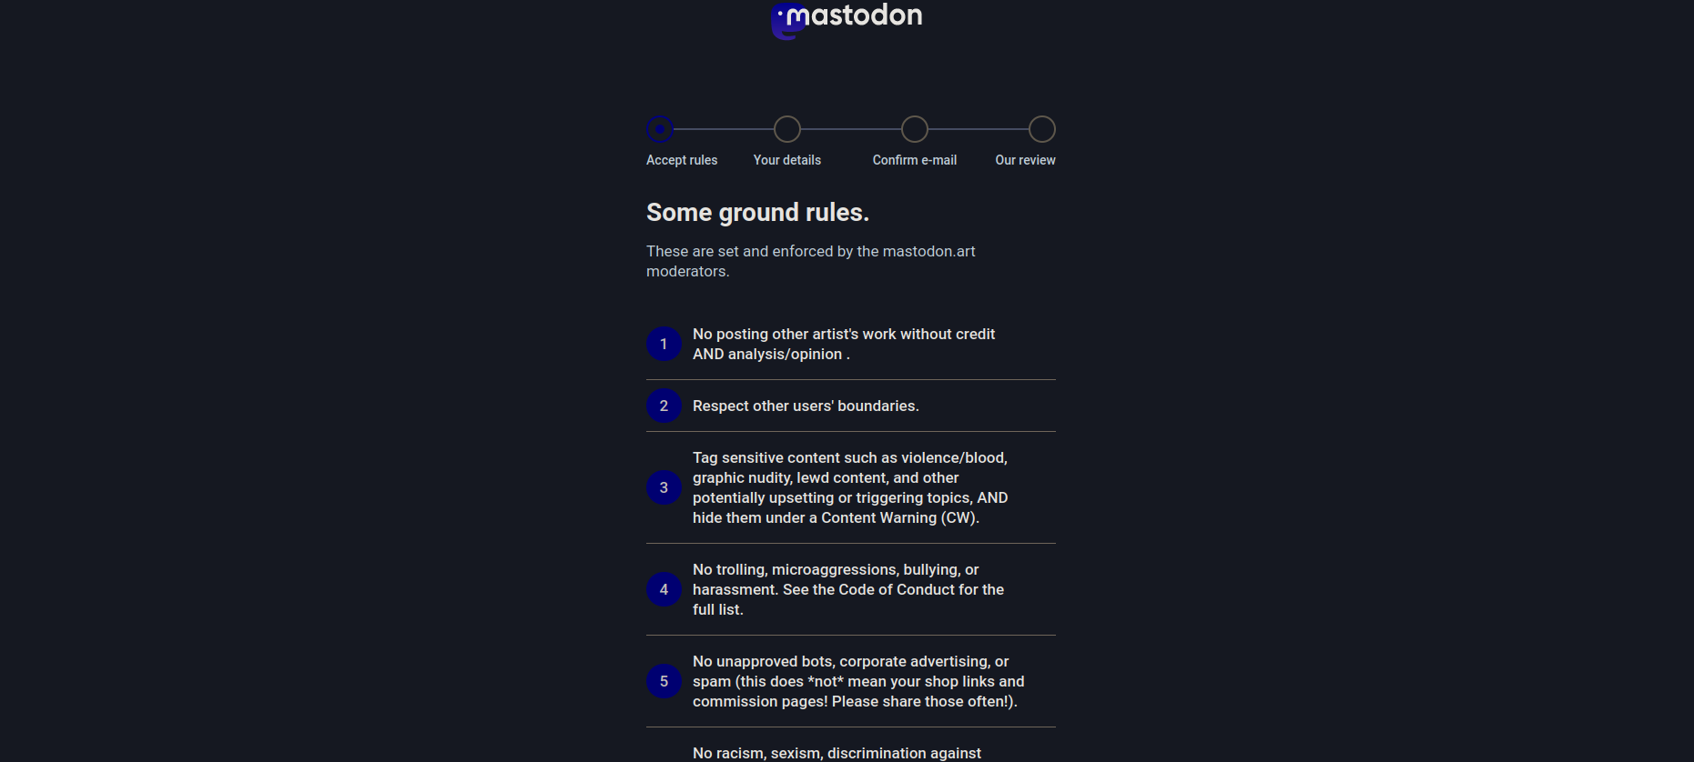Select the numbered badge for rule 4
Image resolution: width=1694 pixels, height=762 pixels.
click(664, 589)
